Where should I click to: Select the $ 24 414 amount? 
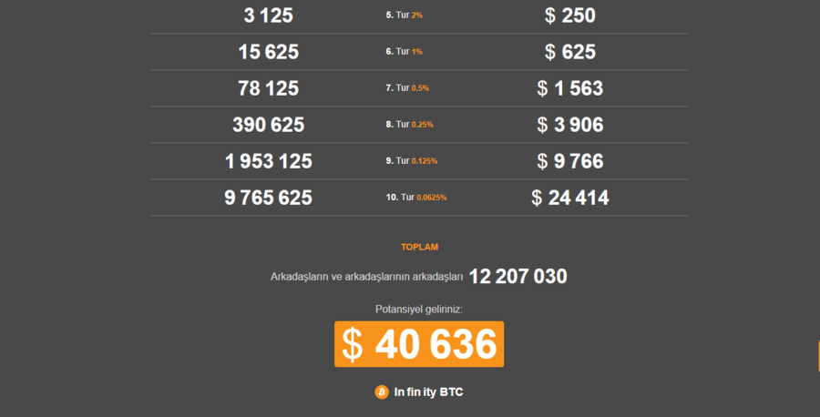tap(570, 198)
